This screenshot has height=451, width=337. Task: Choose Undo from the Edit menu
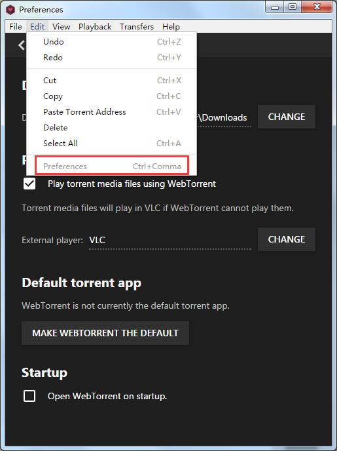(111, 42)
